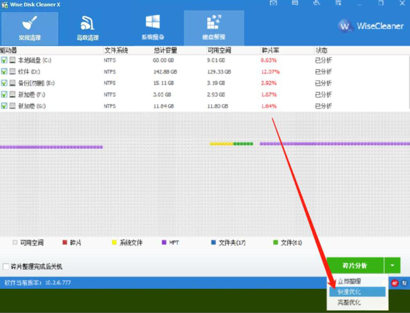Image resolution: width=410 pixels, height=313 pixels.
Task: Click the E: drive disk icon
Action: tap(12, 83)
